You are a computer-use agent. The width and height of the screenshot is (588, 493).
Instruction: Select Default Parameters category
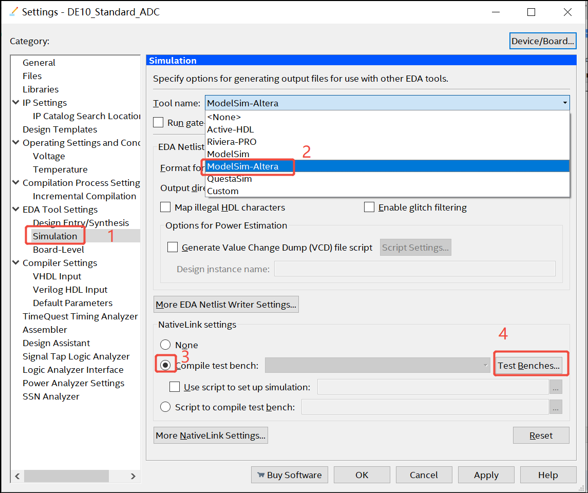point(73,303)
